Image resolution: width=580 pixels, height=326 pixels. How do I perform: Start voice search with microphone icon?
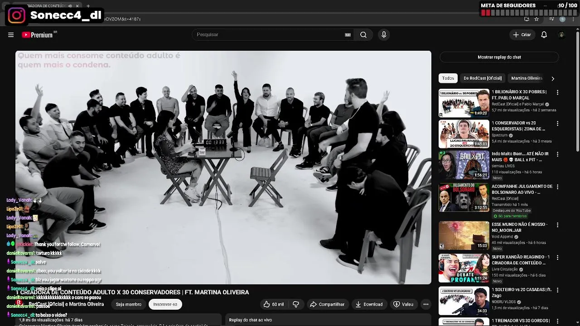[384, 35]
